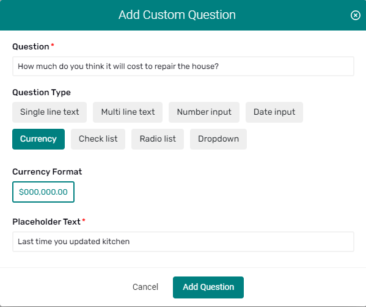Click the Currency Format heading
This screenshot has height=307, width=366.
click(47, 172)
